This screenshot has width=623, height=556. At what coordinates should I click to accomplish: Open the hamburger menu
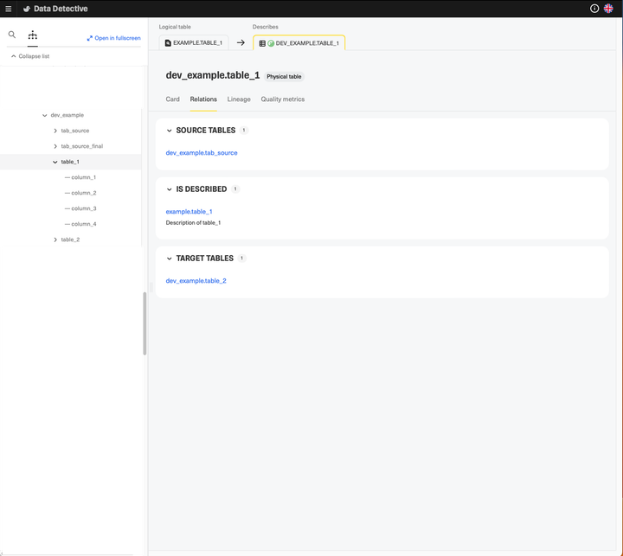pyautogui.click(x=9, y=9)
